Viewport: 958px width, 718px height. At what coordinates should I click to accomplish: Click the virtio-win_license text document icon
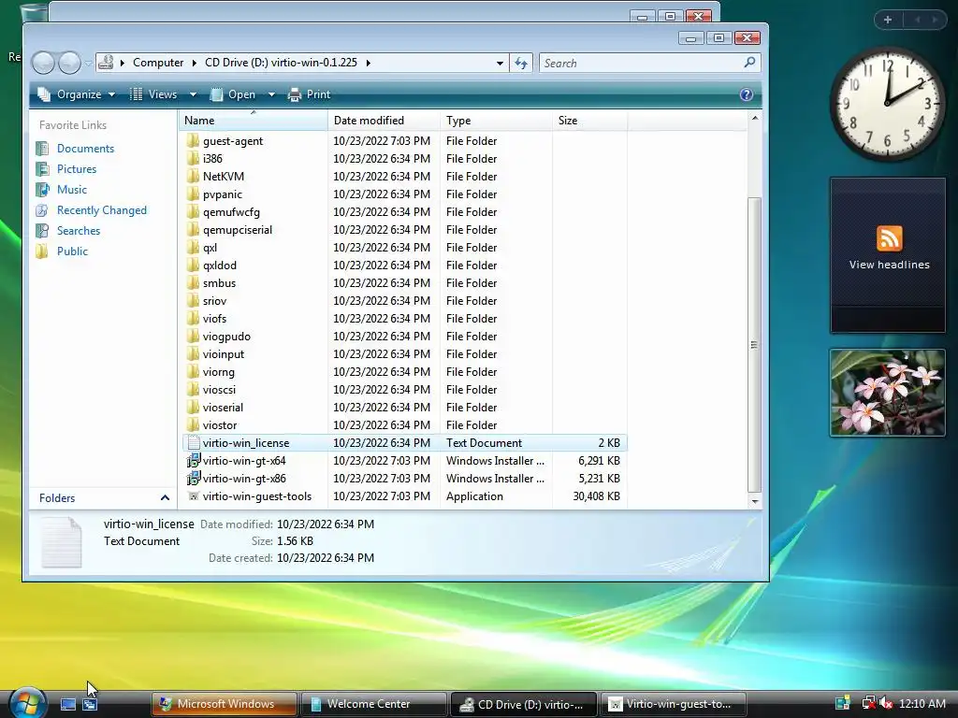pyautogui.click(x=193, y=443)
